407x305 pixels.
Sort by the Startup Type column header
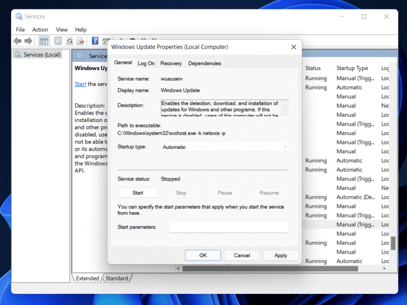(352, 68)
